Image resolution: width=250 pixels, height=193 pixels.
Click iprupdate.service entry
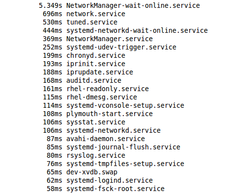pyautogui.click(x=88, y=72)
